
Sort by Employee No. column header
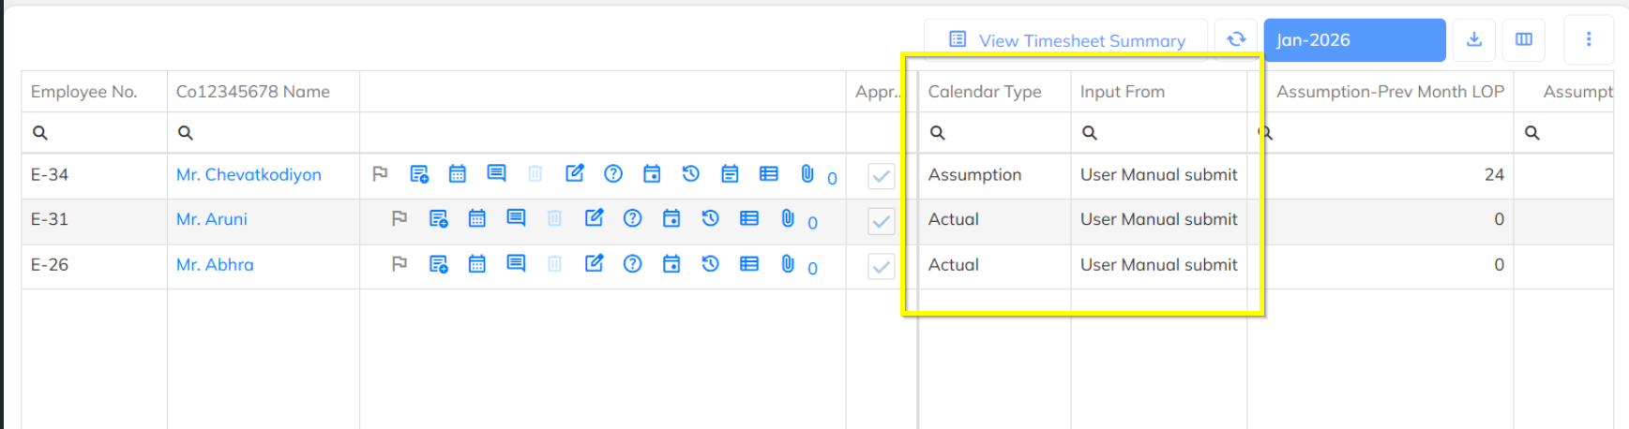click(x=83, y=92)
